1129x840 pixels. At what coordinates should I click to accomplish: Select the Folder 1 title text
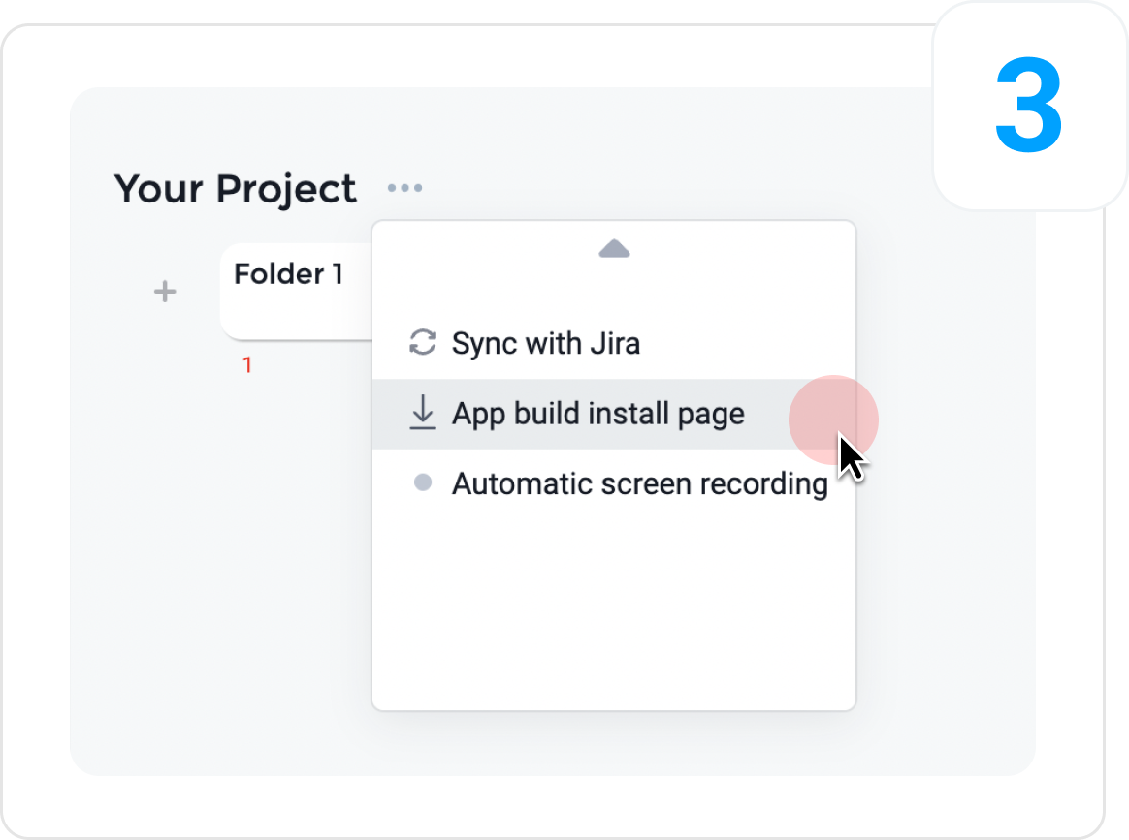click(288, 274)
